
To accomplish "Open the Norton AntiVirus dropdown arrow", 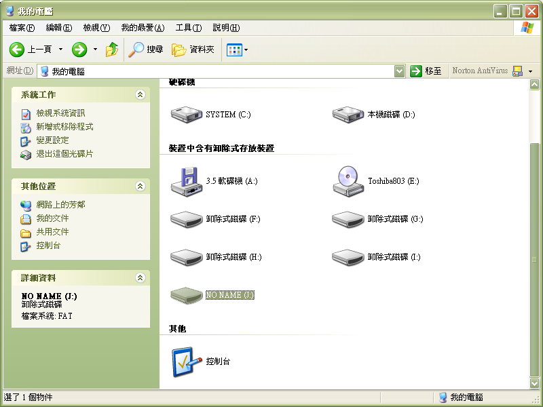I will point(531,71).
